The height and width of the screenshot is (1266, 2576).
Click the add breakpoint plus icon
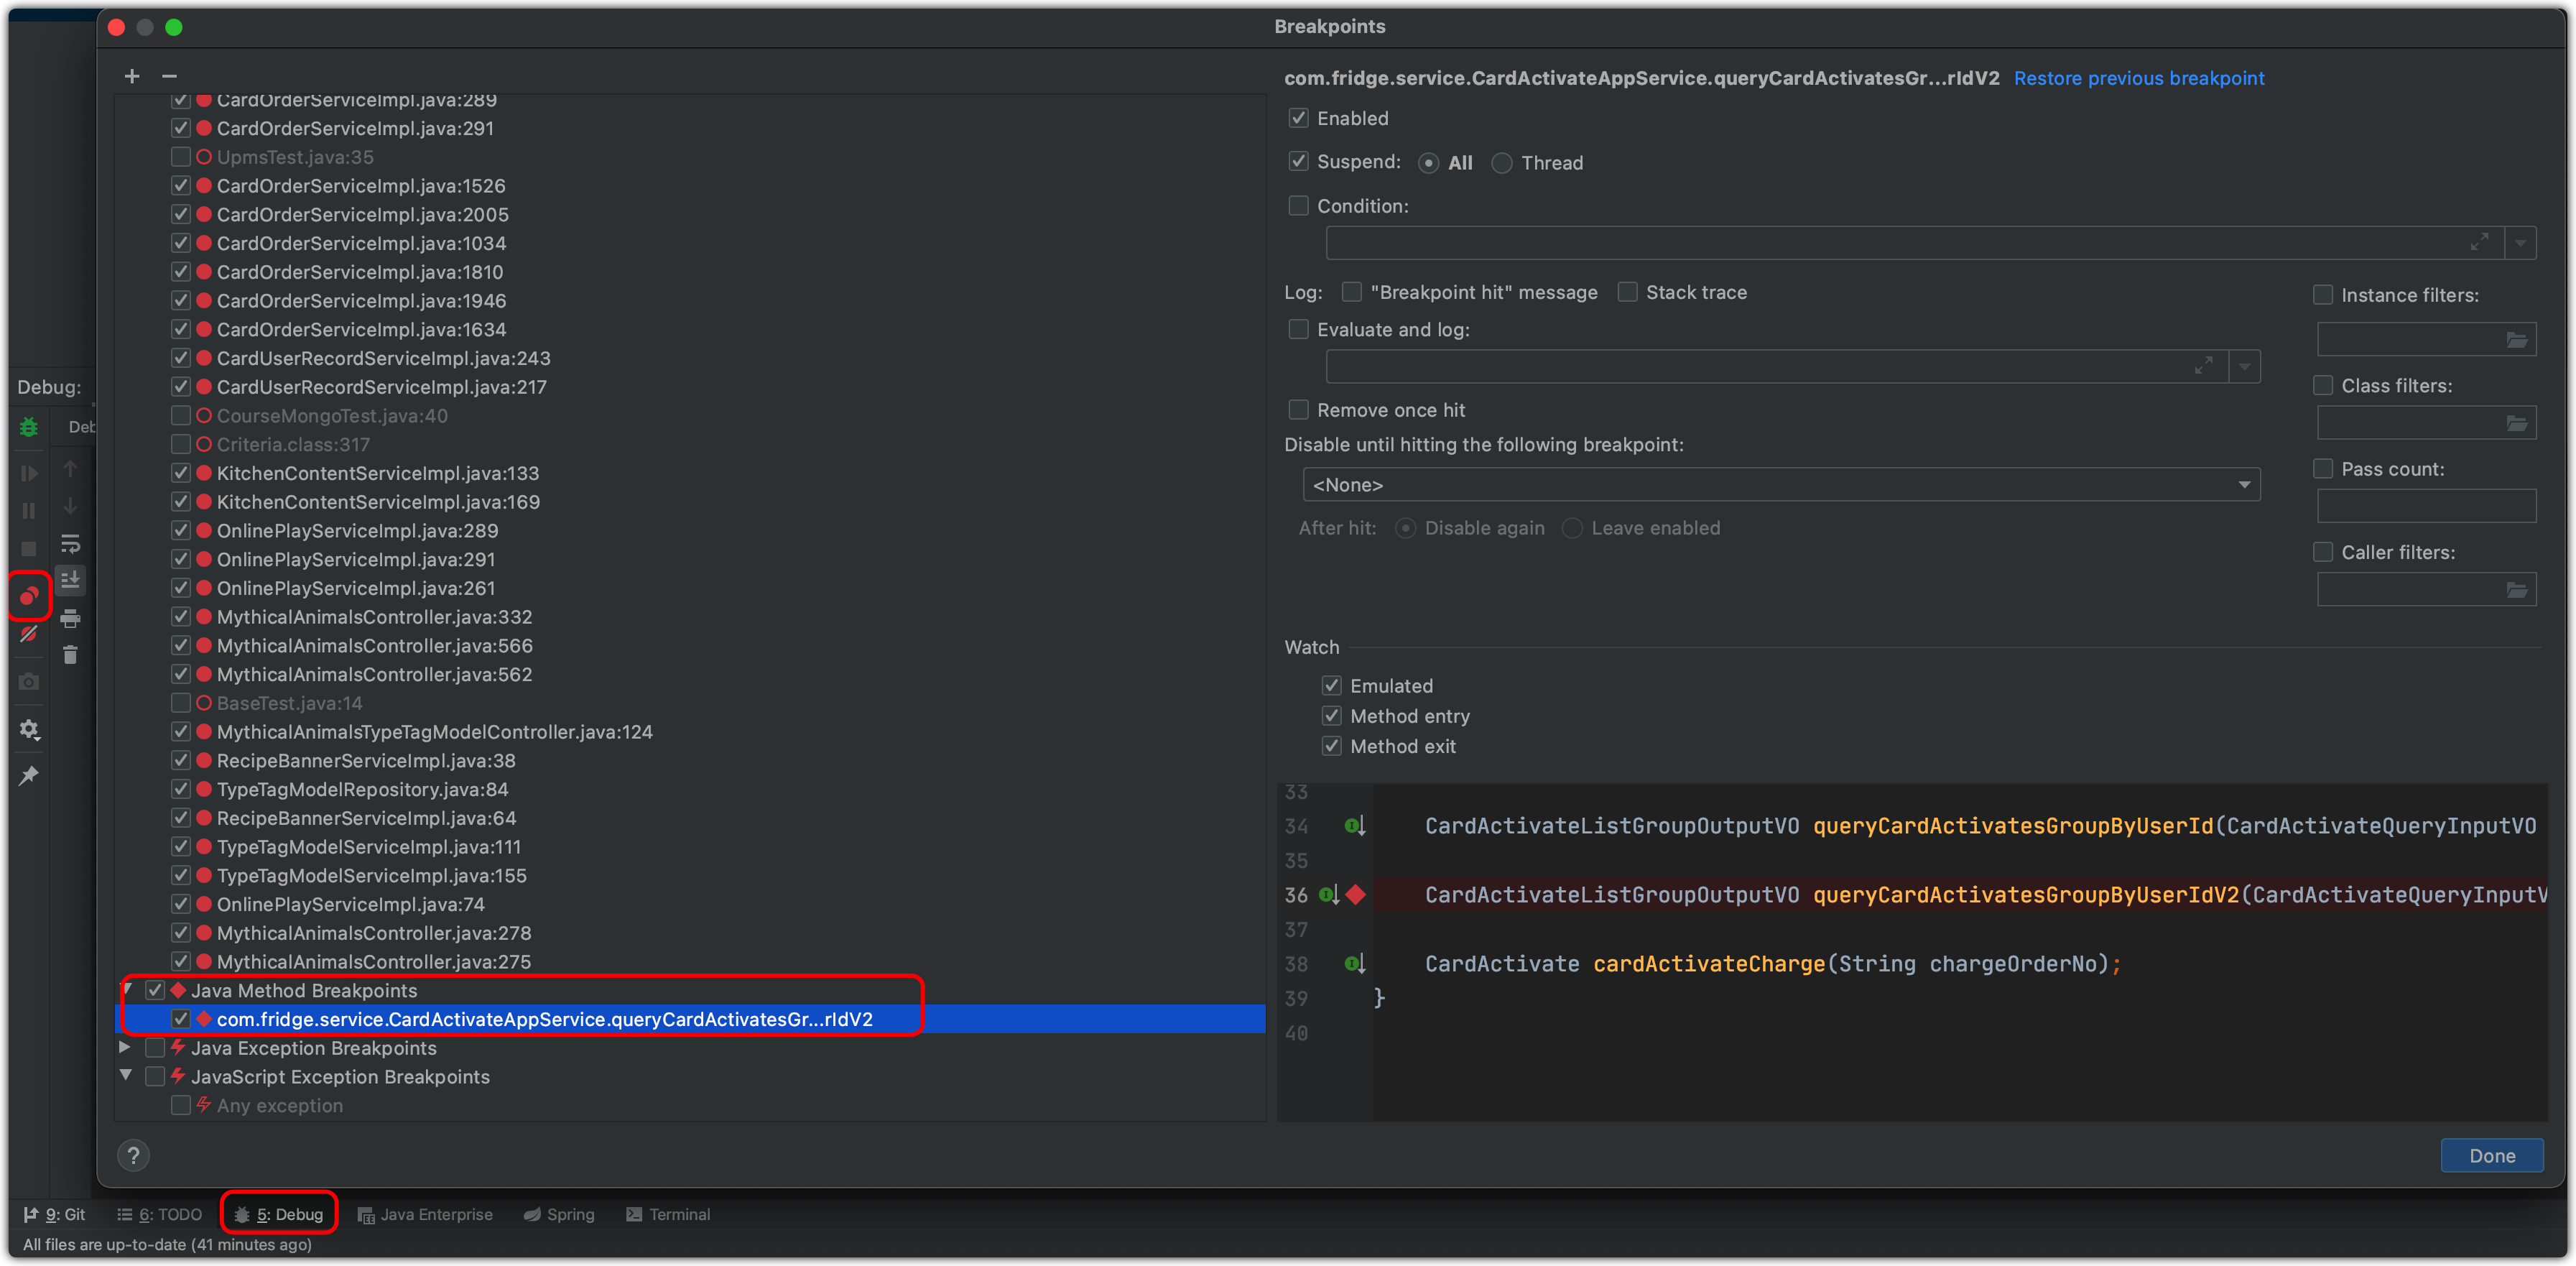132,76
